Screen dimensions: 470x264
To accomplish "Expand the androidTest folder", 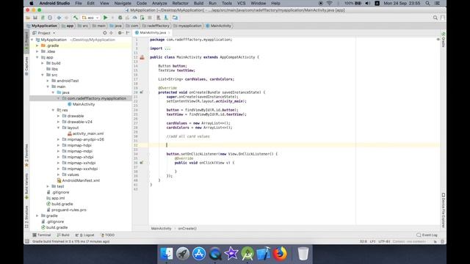I will [x=48, y=81].
